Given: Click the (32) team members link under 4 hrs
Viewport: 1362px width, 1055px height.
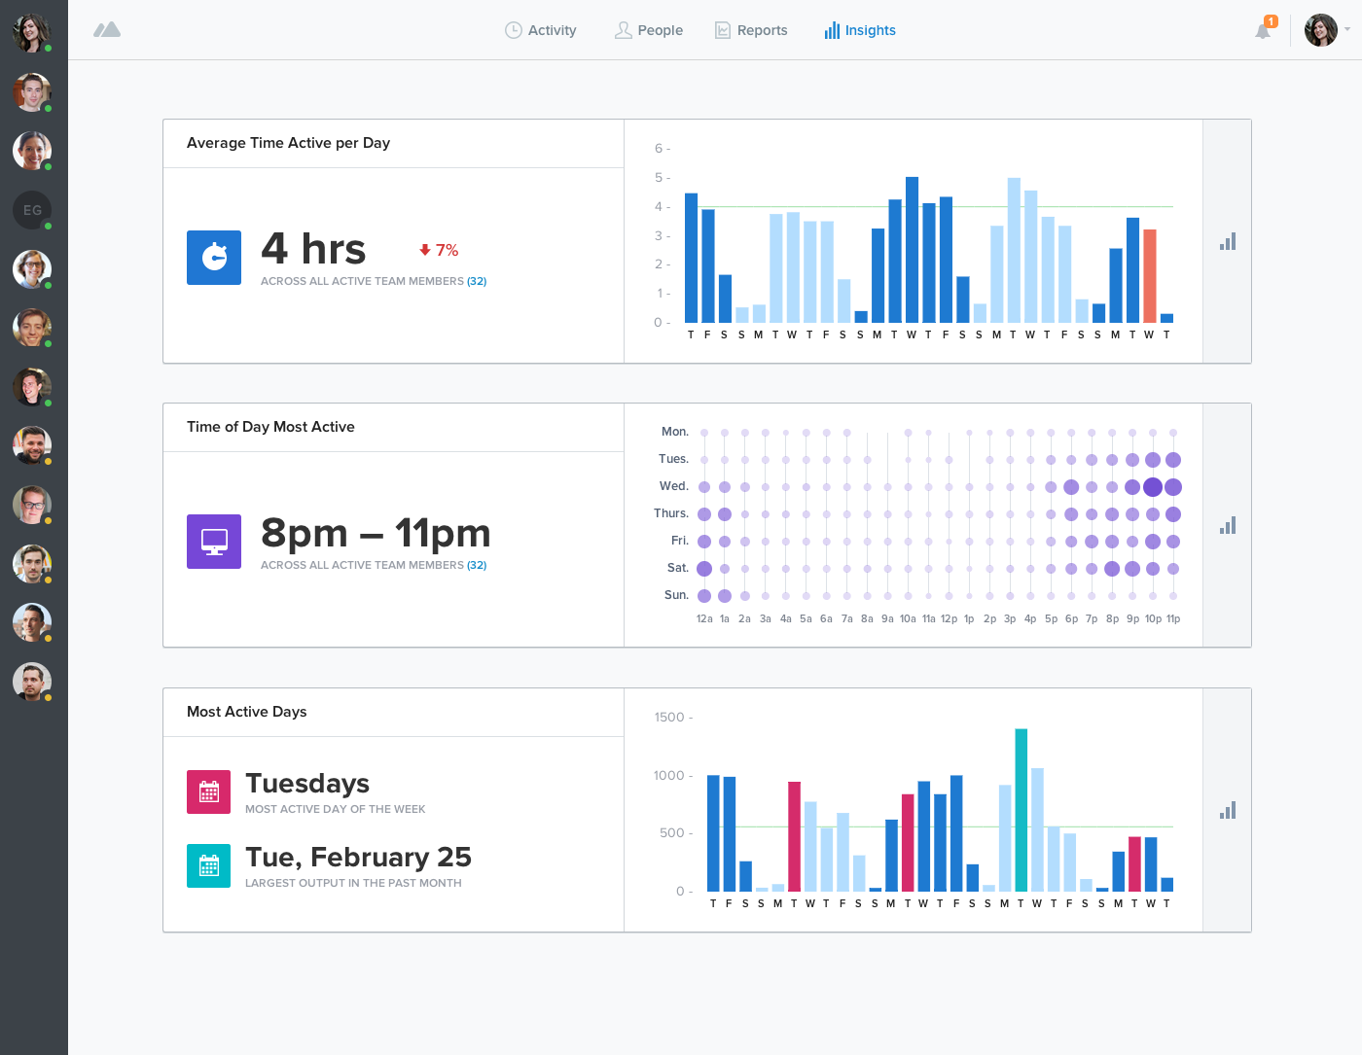Looking at the screenshot, I should [x=477, y=281].
